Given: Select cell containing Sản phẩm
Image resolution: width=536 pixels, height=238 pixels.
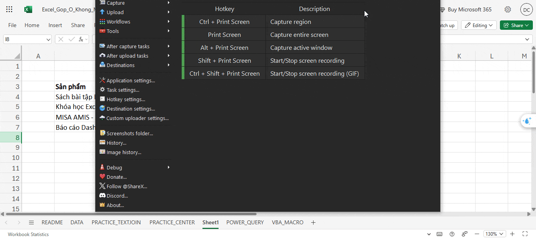Looking at the screenshot, I should pyautogui.click(x=75, y=87).
